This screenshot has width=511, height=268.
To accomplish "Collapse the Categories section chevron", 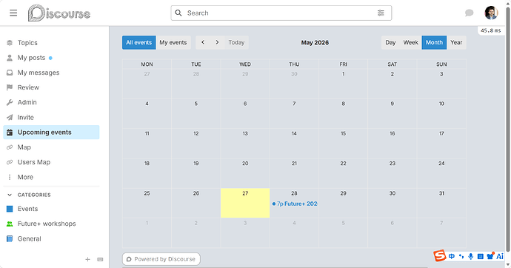I will coord(10,195).
